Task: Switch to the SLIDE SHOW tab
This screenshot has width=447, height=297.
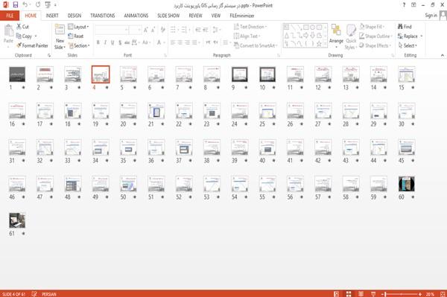Action: point(168,16)
